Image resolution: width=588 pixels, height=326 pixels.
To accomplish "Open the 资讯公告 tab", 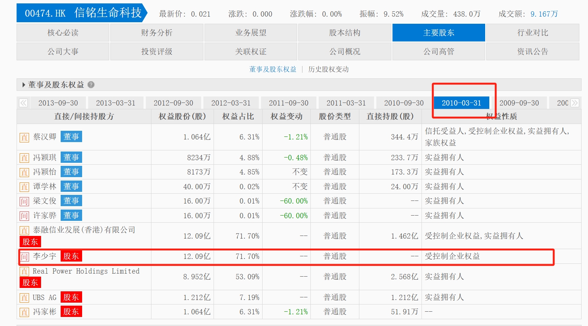I will click(533, 52).
